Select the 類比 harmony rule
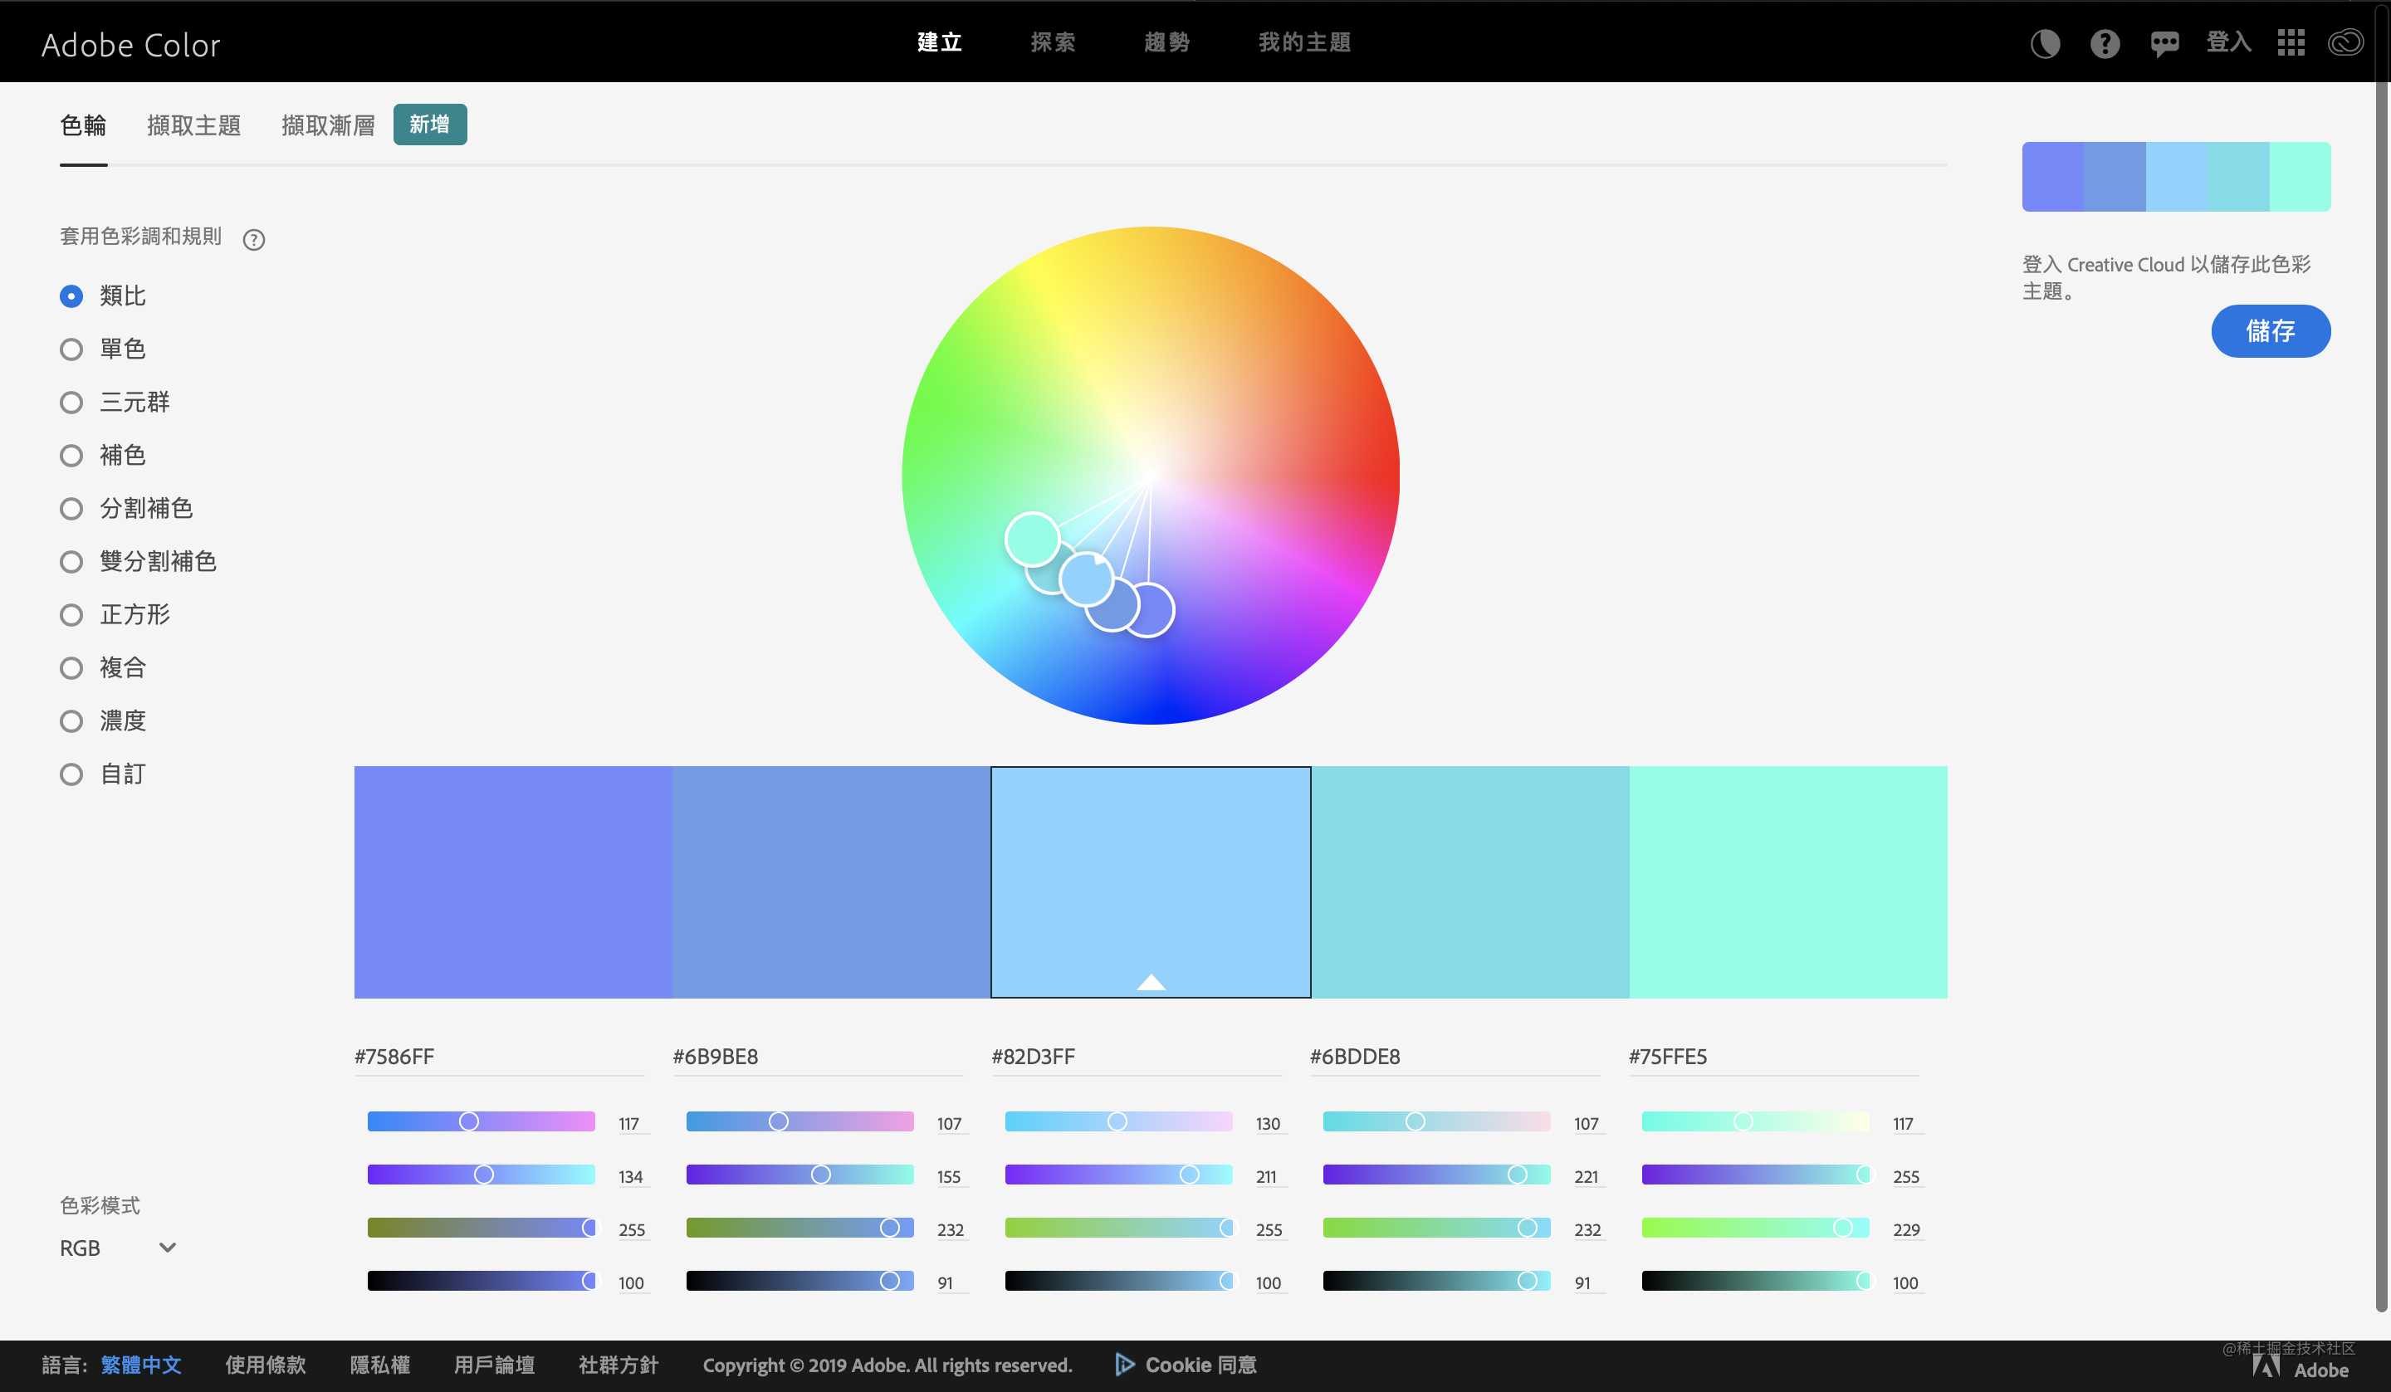The height and width of the screenshot is (1392, 2391). [x=102, y=296]
